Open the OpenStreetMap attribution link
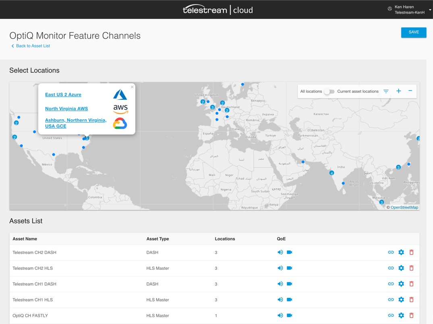433x324 pixels. point(404,207)
